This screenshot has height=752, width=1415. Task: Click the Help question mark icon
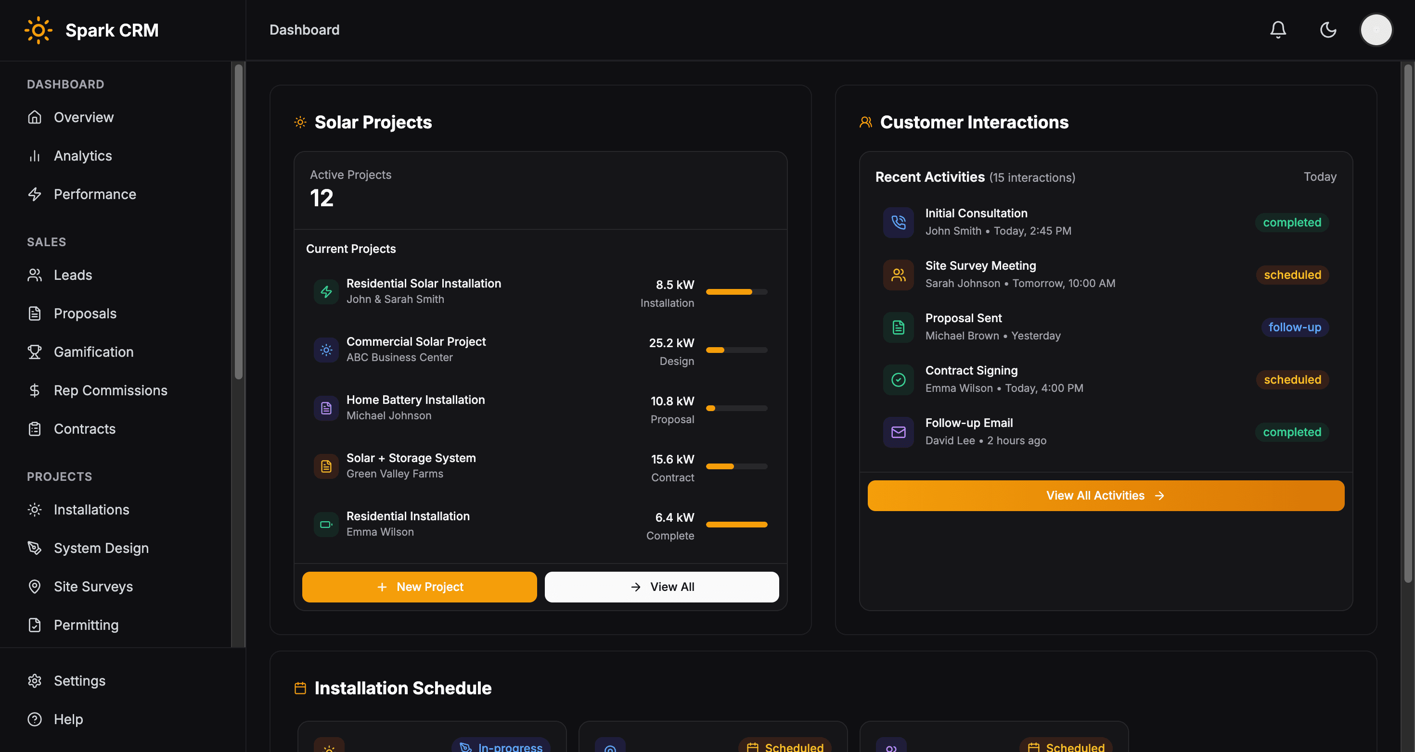click(x=35, y=719)
